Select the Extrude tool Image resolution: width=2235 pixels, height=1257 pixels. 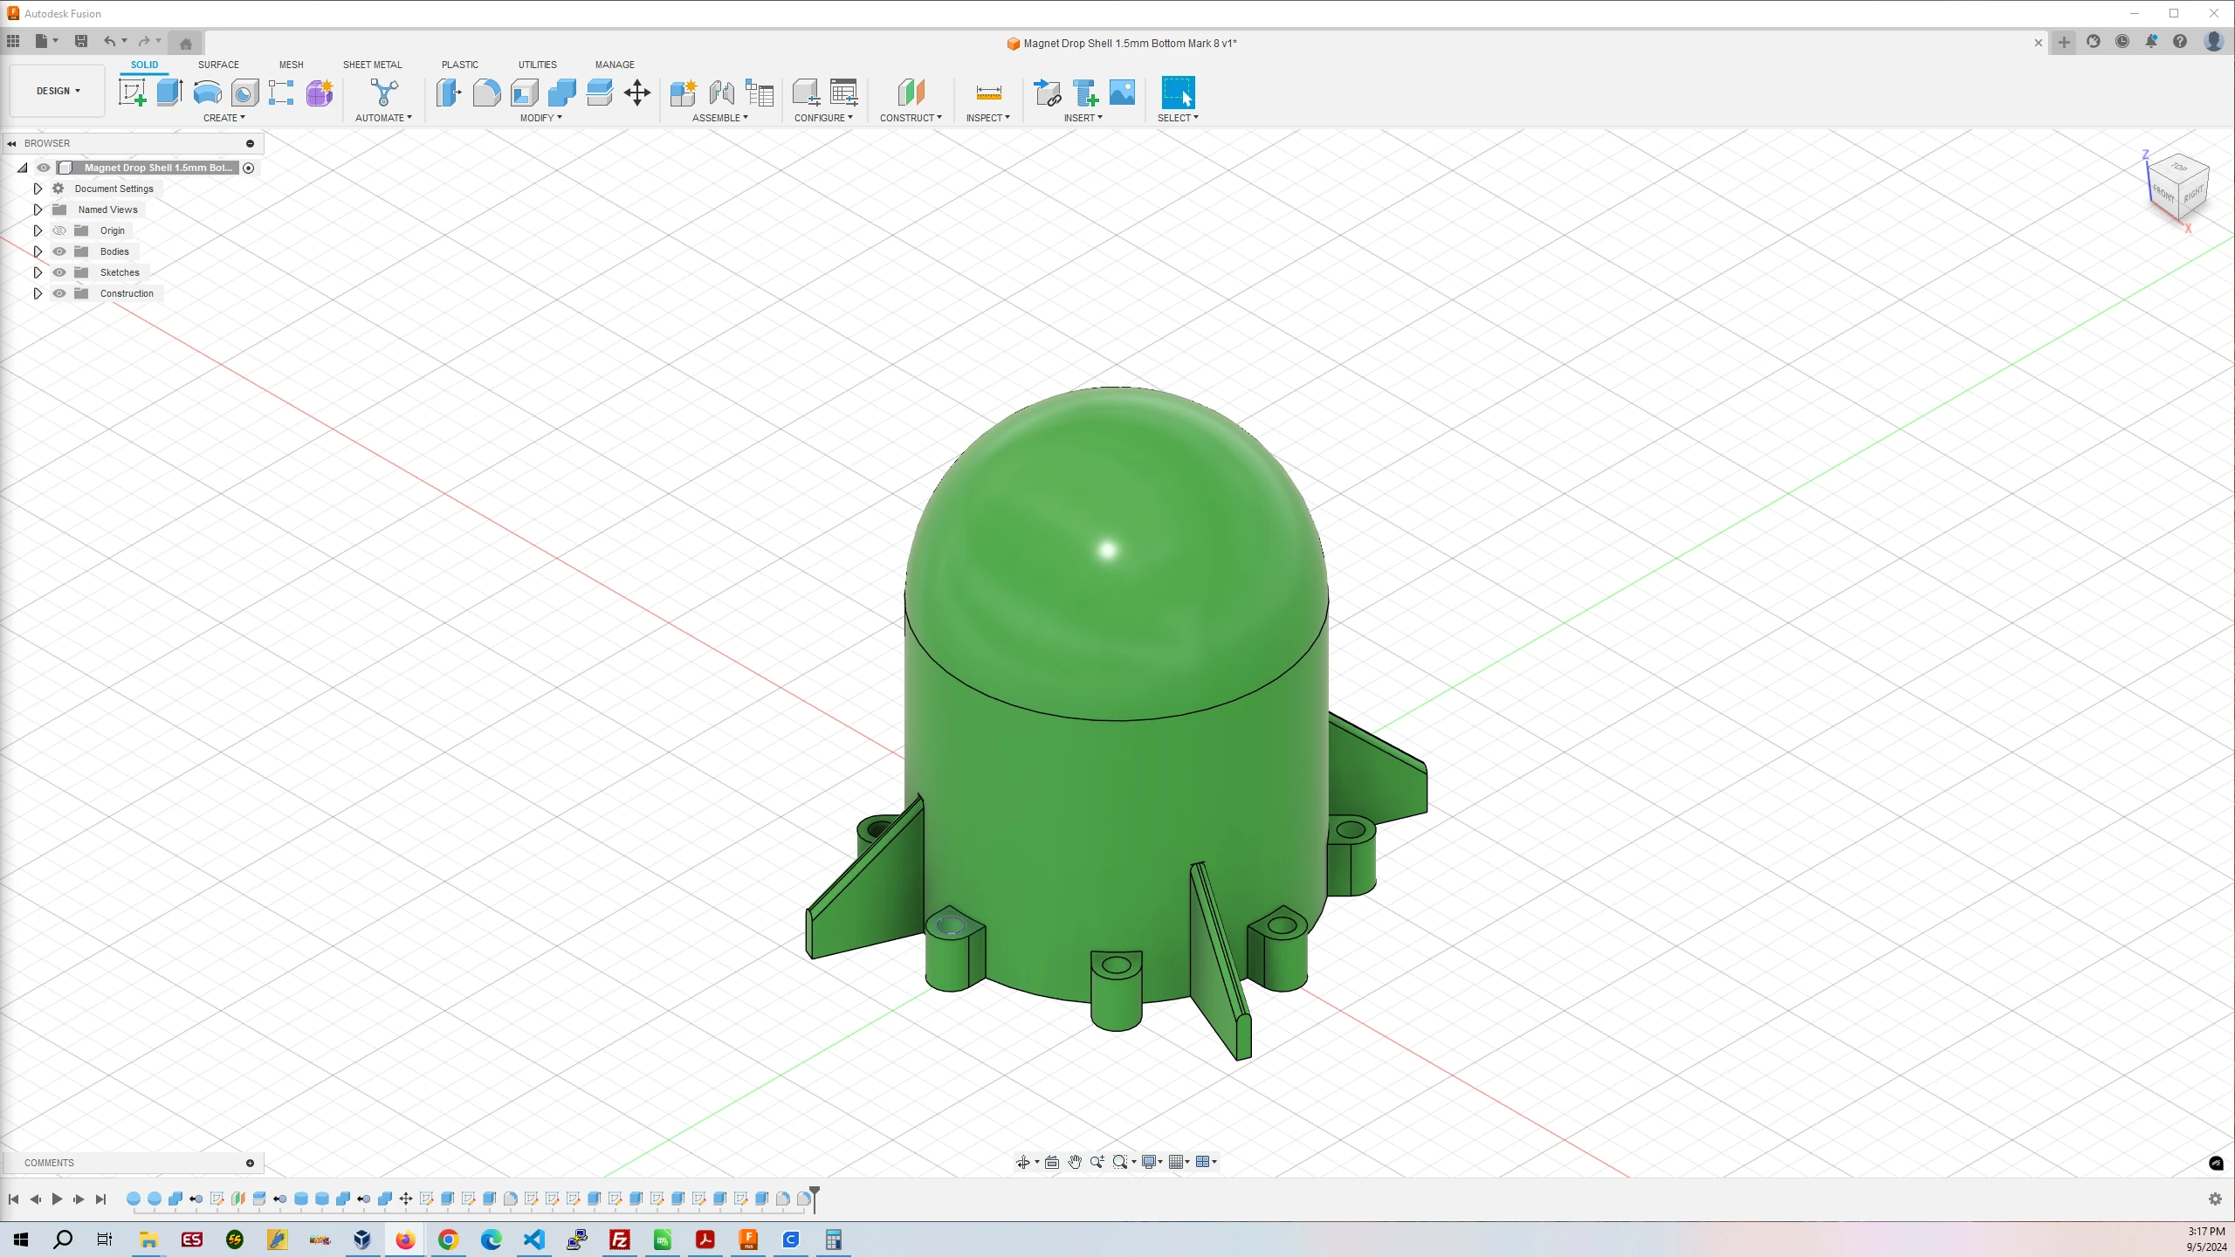pyautogui.click(x=169, y=93)
